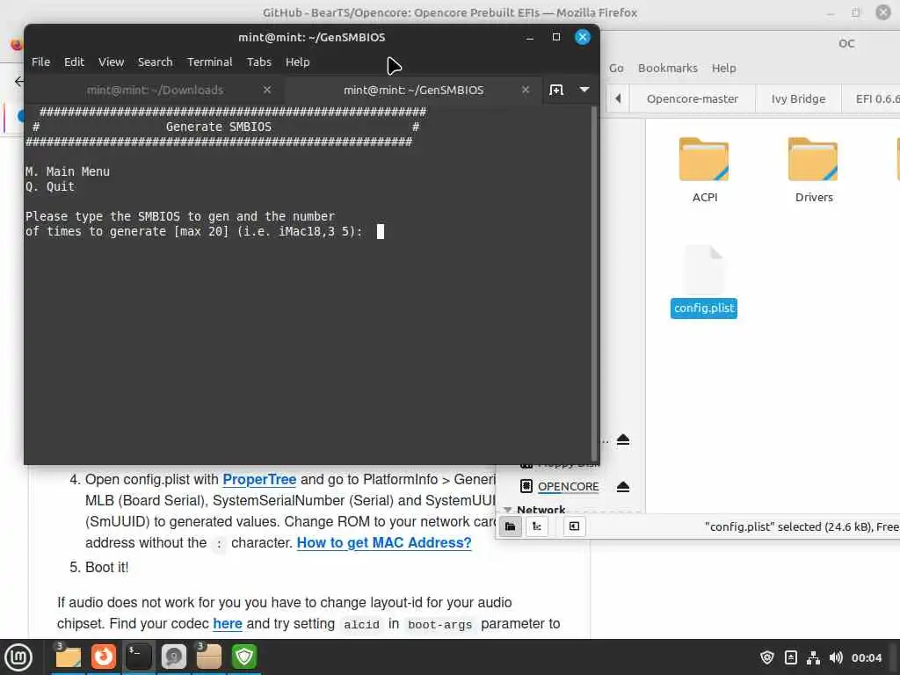This screenshot has width=900, height=675.
Task: Open the file manager Help menu
Action: (x=724, y=69)
